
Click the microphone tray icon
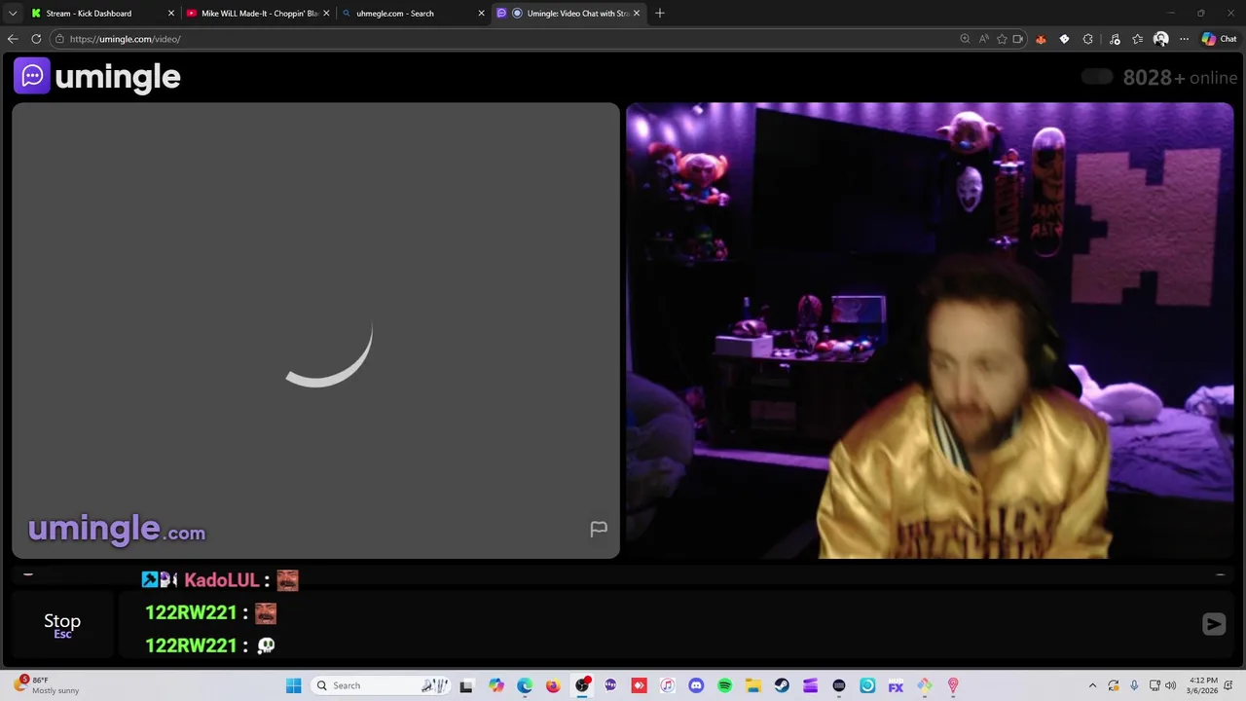coord(1134,685)
